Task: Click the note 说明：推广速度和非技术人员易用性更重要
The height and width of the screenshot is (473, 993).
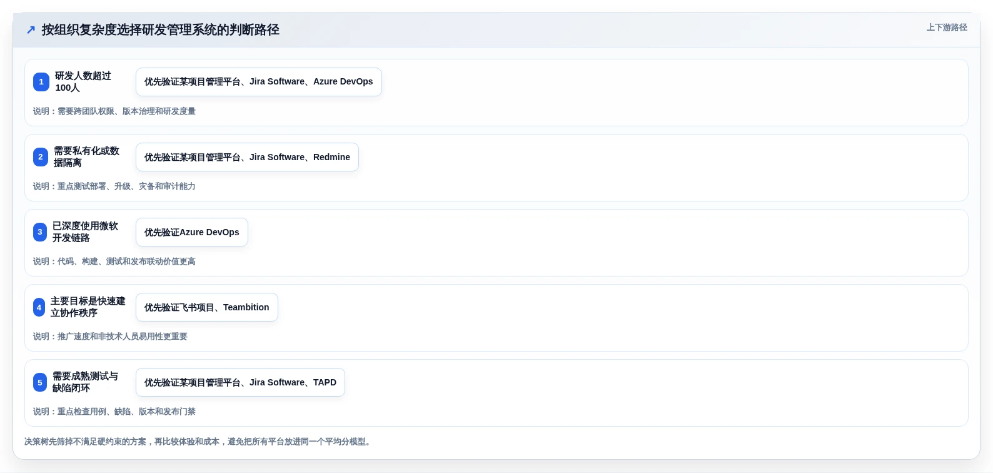Action: tap(110, 337)
